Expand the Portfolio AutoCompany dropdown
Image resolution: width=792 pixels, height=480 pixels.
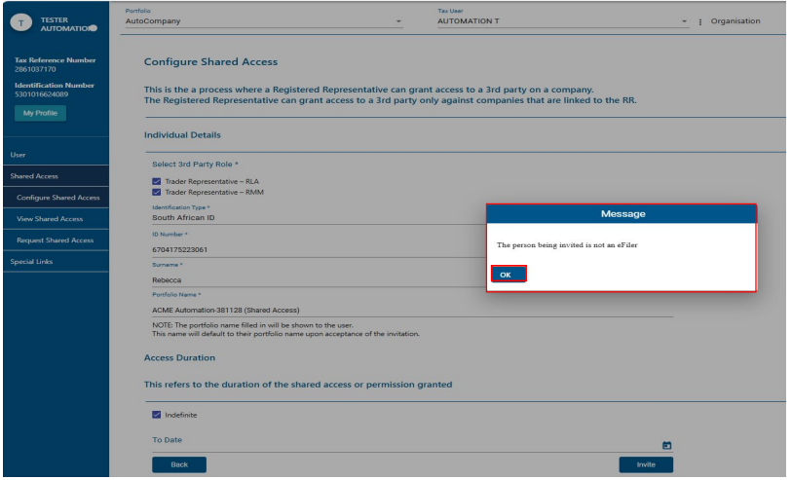tap(263, 21)
